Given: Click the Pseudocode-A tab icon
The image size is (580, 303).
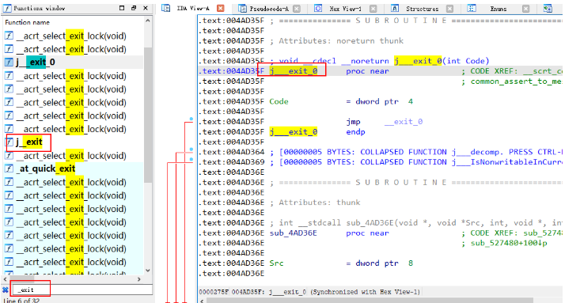Looking at the screenshot, I should coord(243,8).
